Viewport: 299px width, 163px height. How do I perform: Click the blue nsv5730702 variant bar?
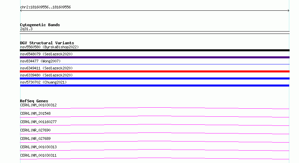[155, 86]
